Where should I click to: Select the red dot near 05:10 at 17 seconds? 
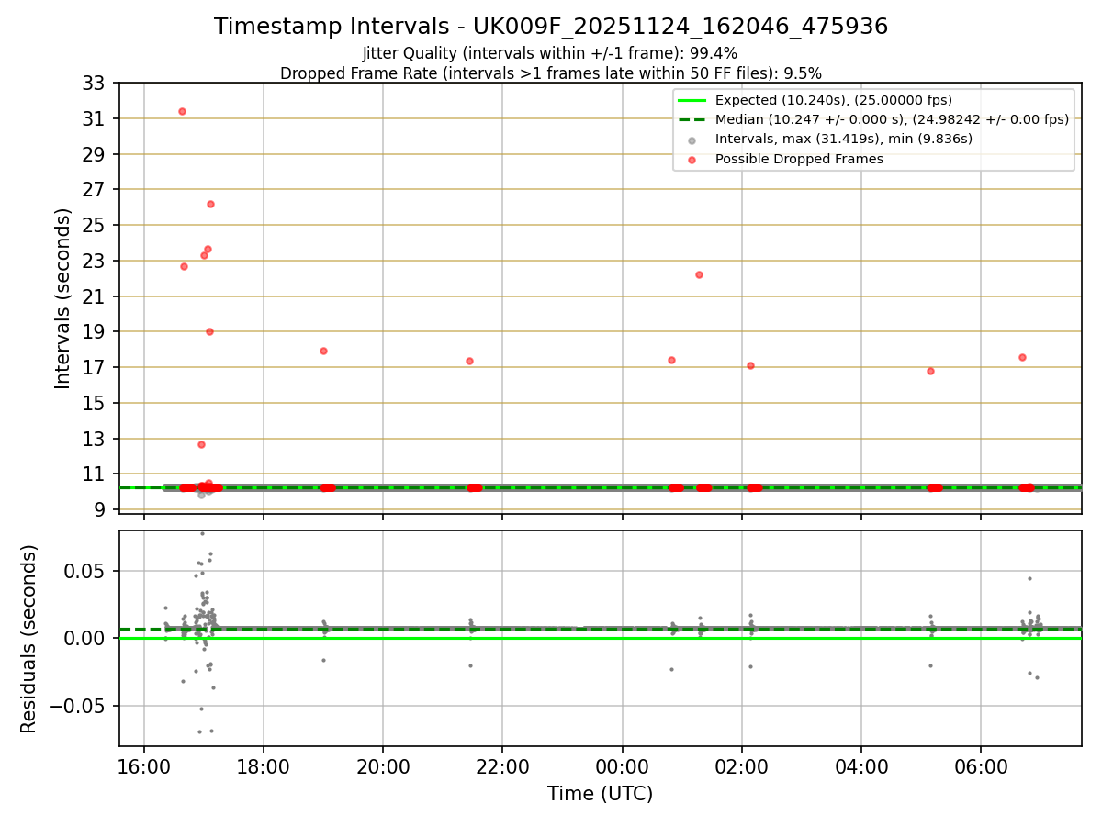(930, 371)
